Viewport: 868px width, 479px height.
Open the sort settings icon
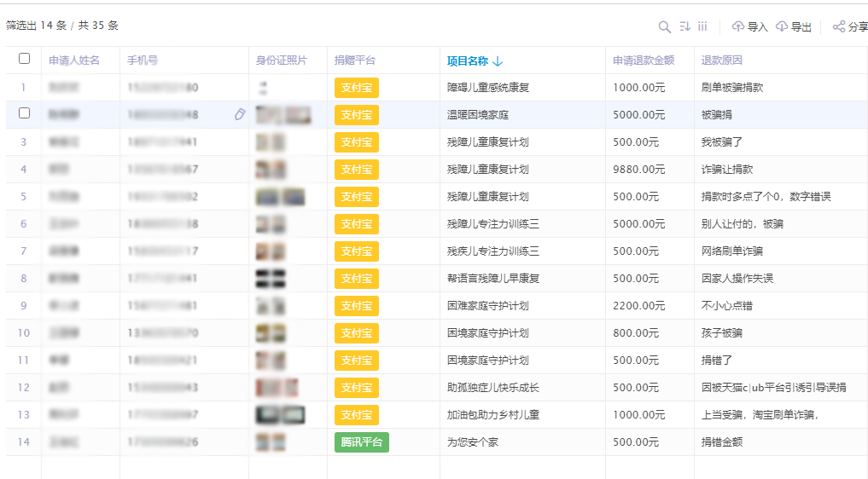point(685,26)
